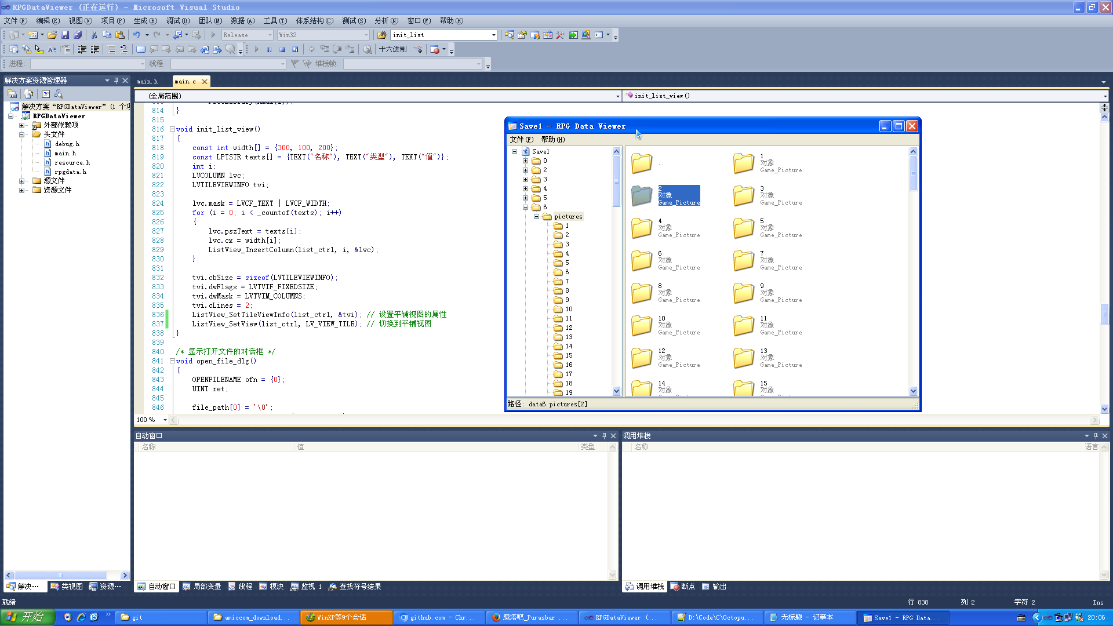Open the '..' parent folder item
Screen dimensions: 1113x626
click(646, 163)
